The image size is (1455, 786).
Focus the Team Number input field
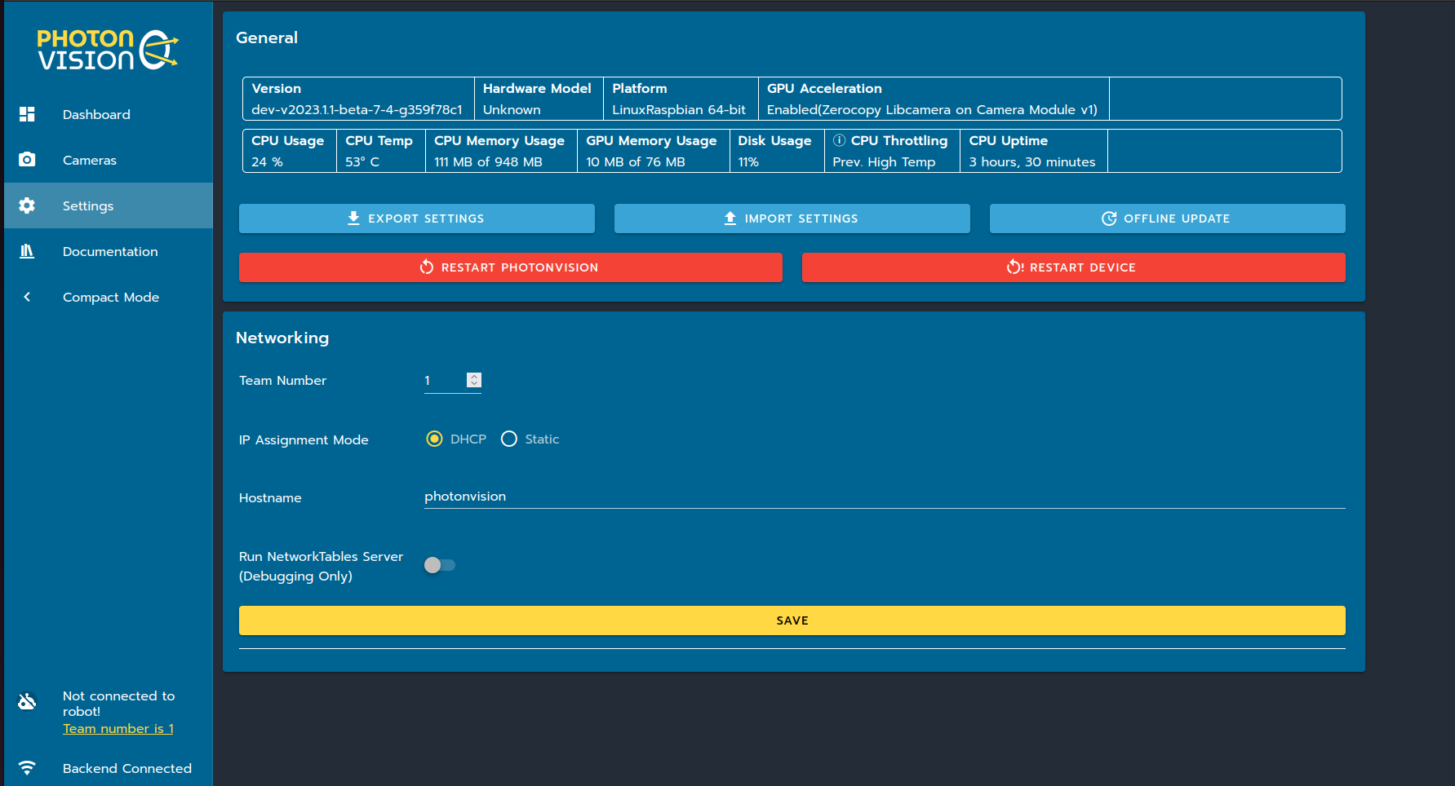(x=445, y=381)
